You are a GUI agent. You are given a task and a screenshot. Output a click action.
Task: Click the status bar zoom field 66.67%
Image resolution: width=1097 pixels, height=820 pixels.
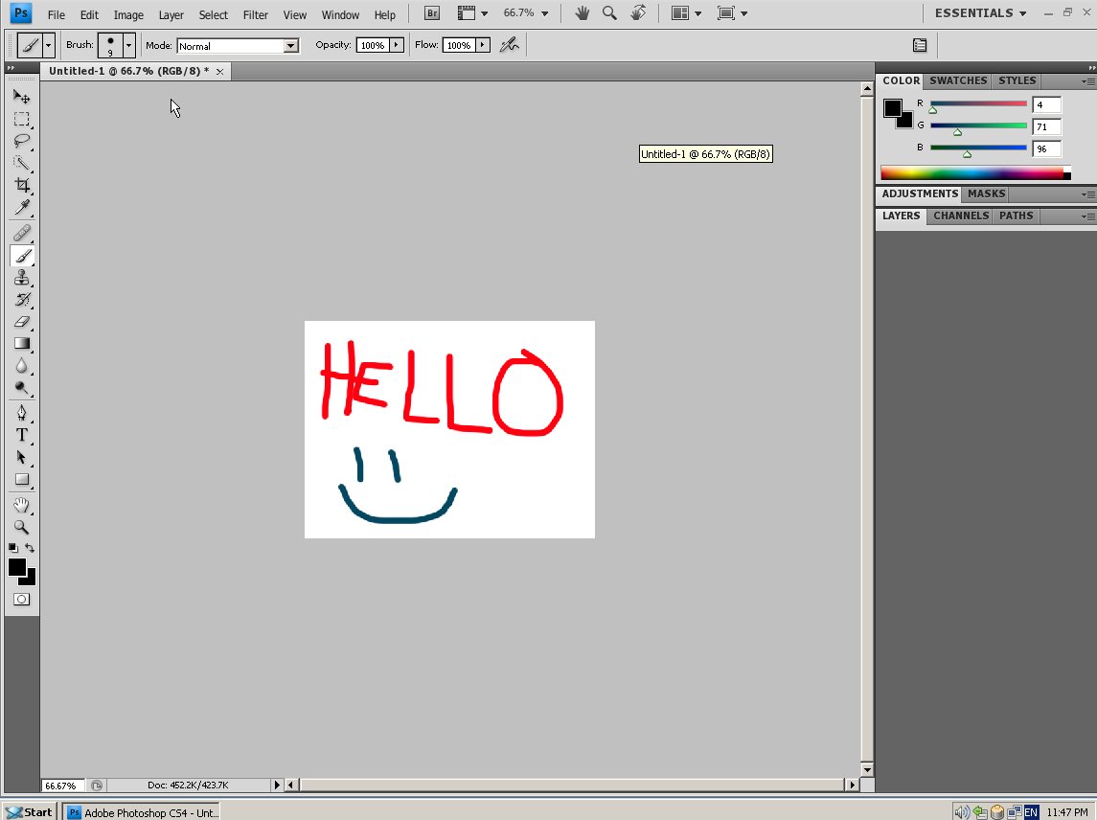coord(62,786)
